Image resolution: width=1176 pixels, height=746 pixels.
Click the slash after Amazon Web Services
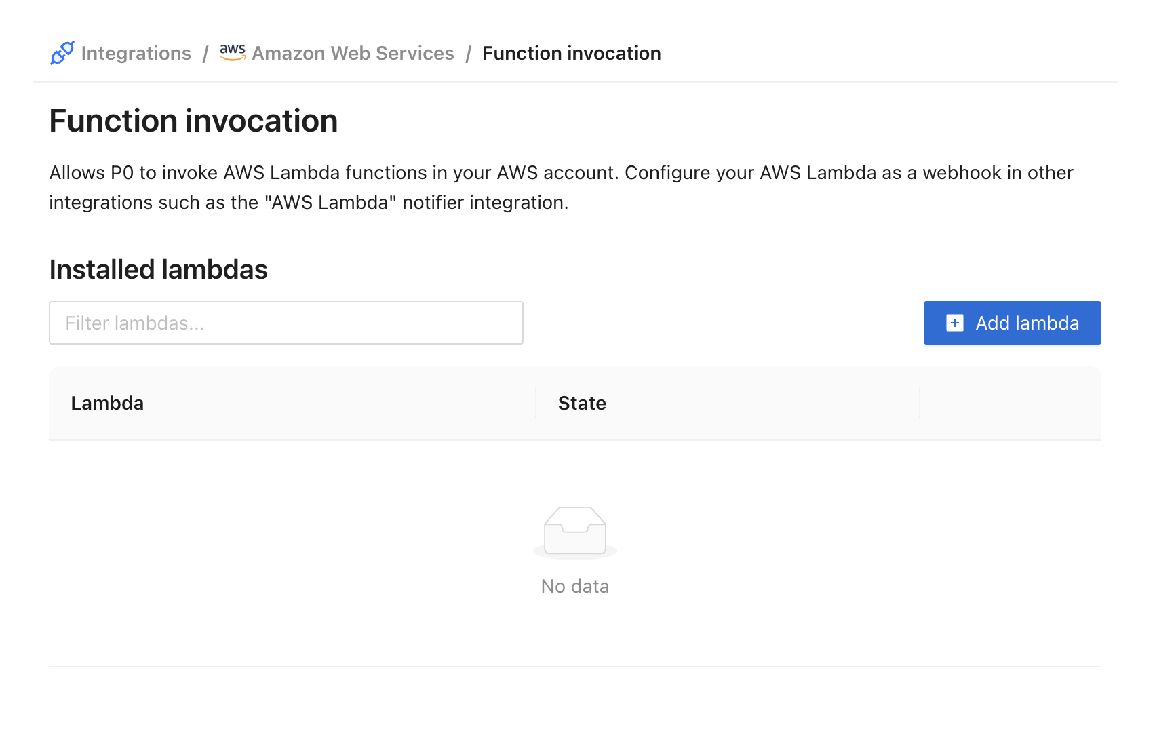[x=468, y=54]
